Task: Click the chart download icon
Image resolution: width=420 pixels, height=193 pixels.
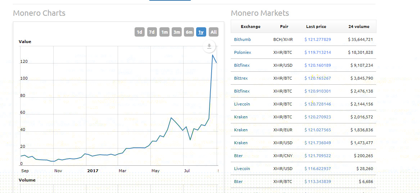Action: coord(209,47)
